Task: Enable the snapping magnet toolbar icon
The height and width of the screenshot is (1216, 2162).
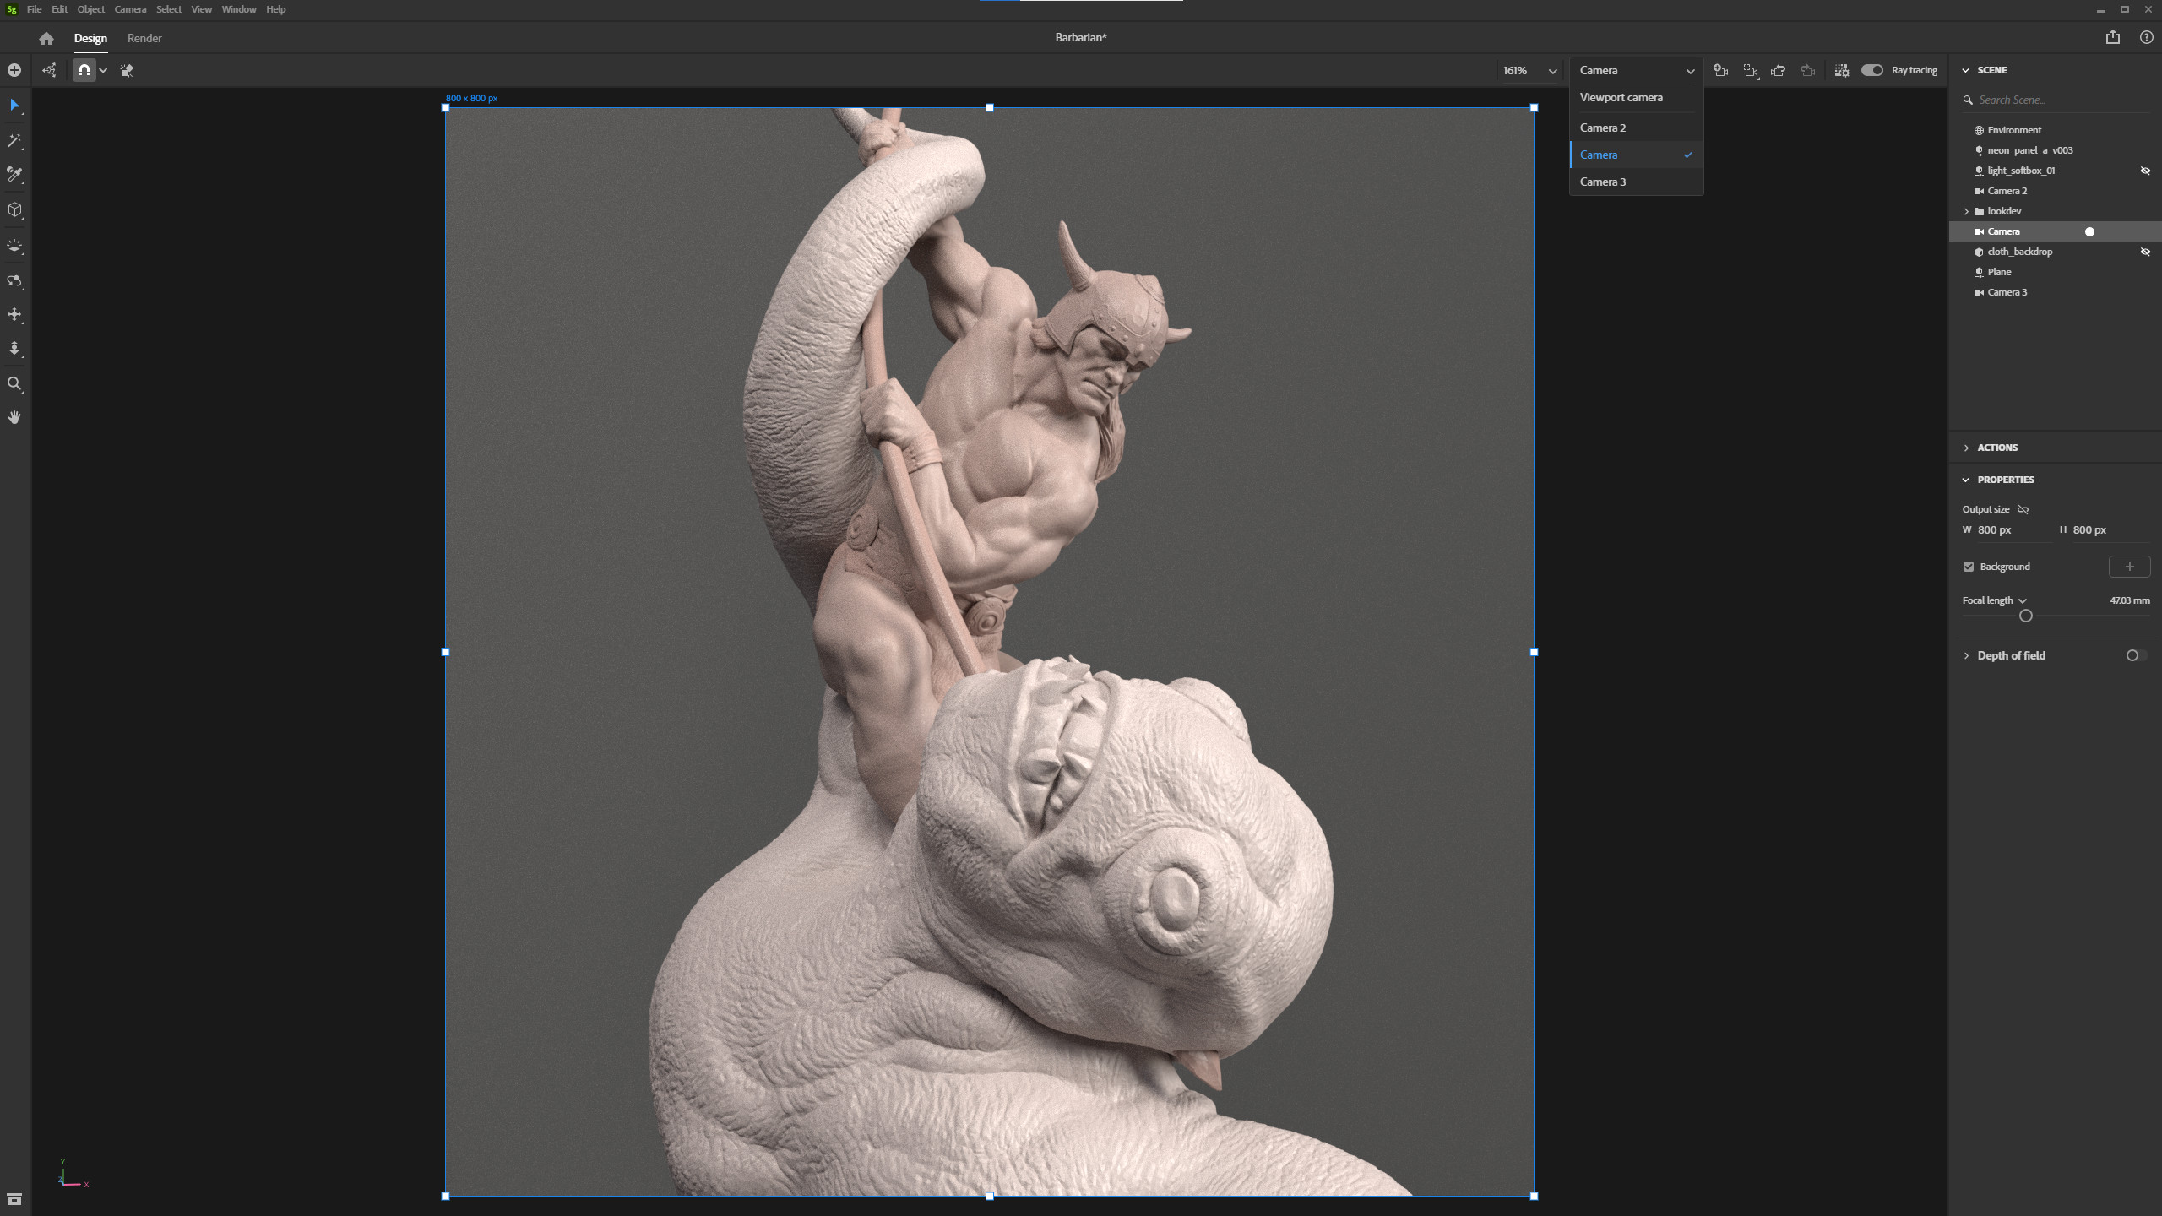Action: (x=84, y=70)
